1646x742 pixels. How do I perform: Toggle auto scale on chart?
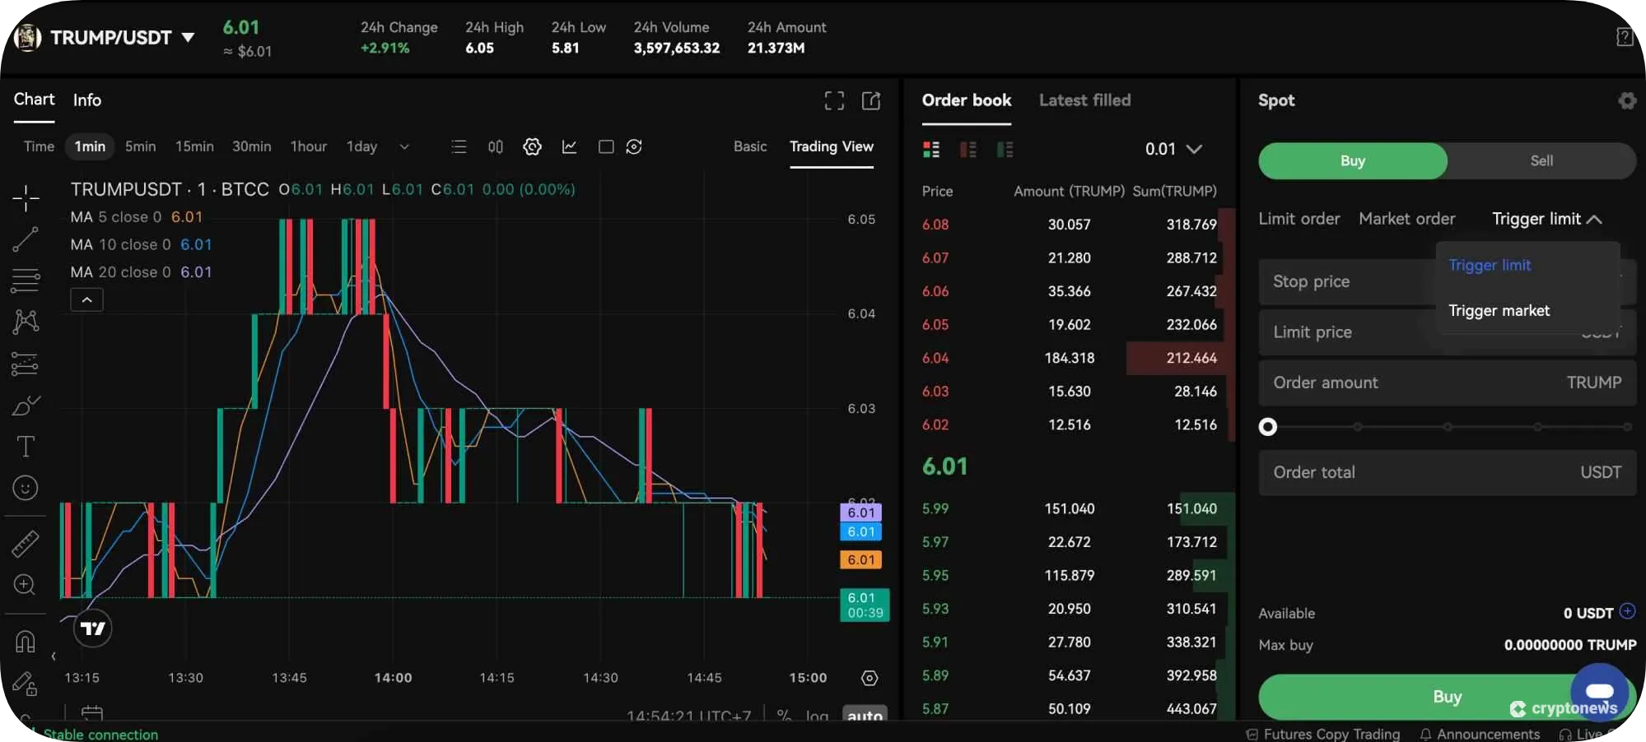pos(864,716)
